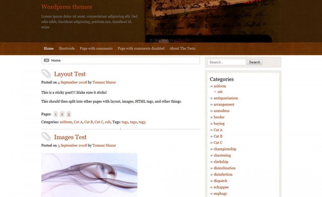Open the Images Test post title
The width and height of the screenshot is (322, 197).
pyautogui.click(x=70, y=137)
